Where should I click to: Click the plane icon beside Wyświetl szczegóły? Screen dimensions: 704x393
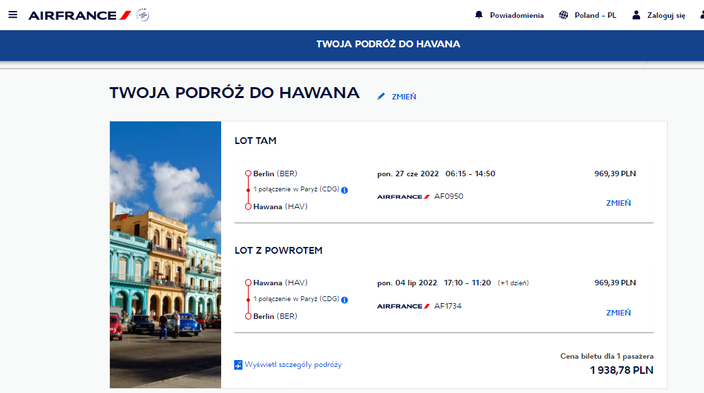click(x=238, y=365)
